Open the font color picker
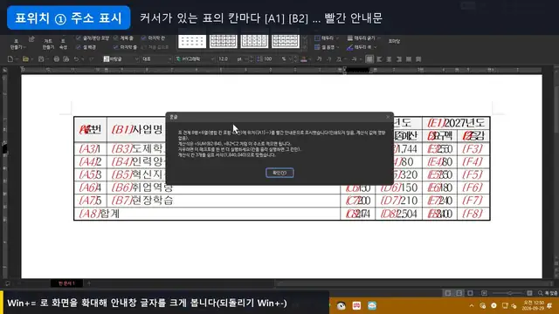This screenshot has width=559, height=314. [304, 59]
